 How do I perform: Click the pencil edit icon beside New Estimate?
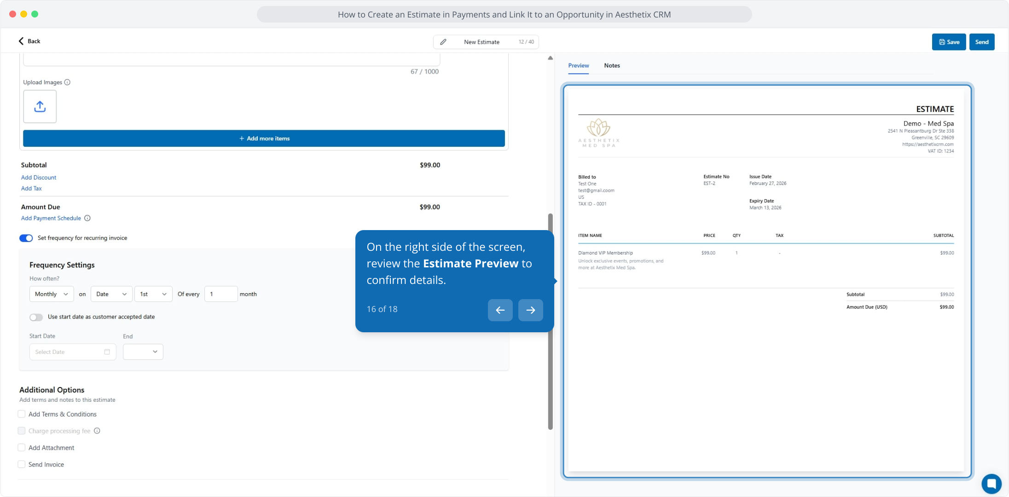443,42
